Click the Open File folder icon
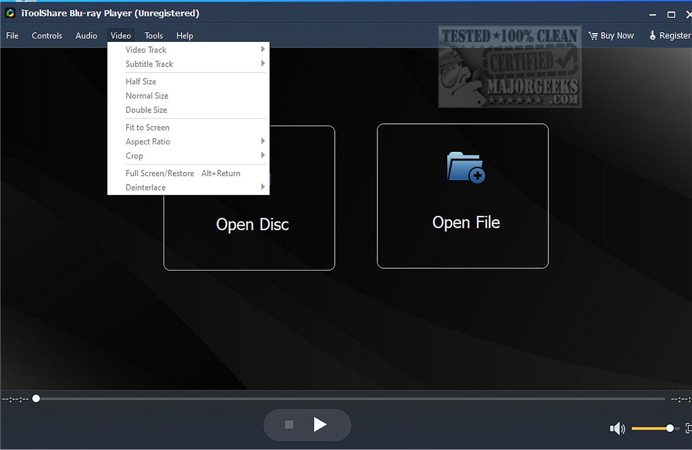 coord(466,167)
